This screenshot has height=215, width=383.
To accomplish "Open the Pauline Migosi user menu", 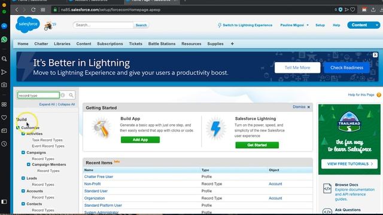I will point(294,25).
